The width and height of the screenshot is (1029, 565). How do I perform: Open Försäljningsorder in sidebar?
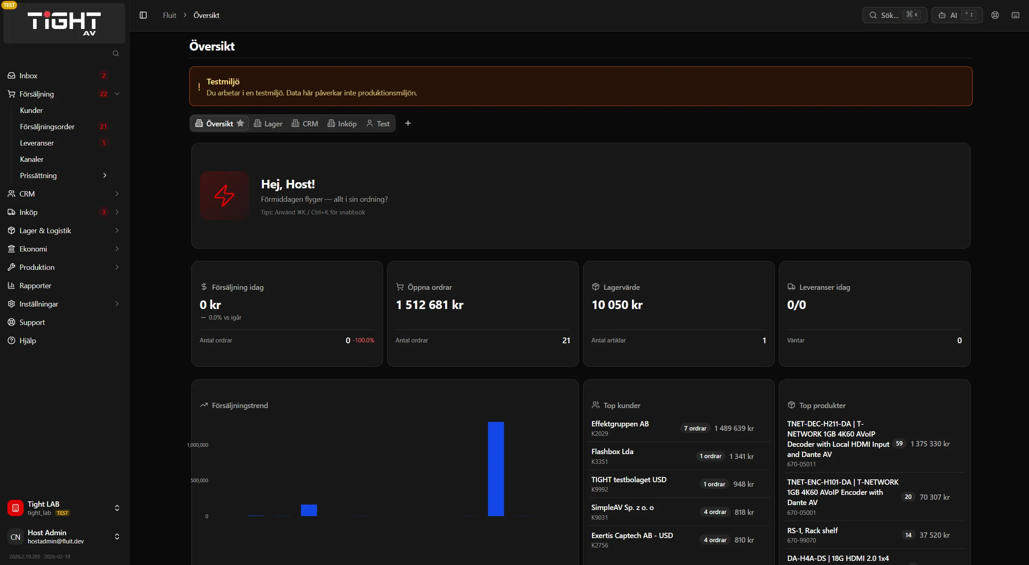(x=47, y=126)
